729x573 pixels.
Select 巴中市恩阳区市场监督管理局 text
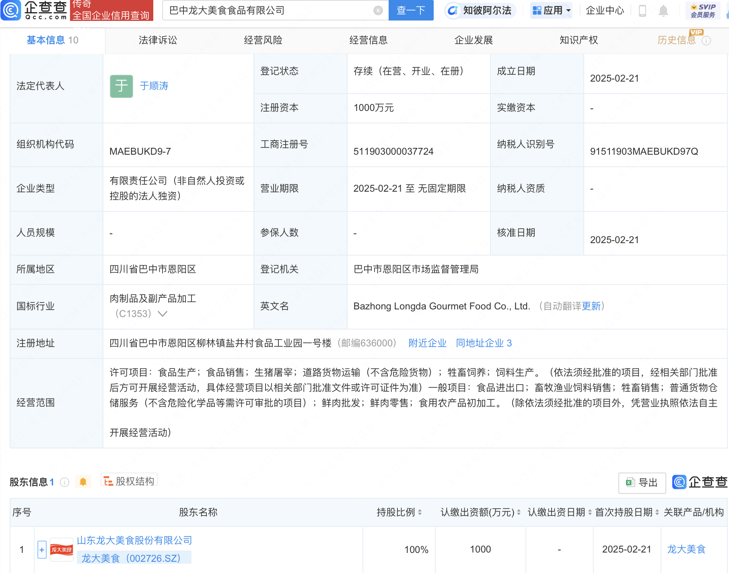pos(416,269)
